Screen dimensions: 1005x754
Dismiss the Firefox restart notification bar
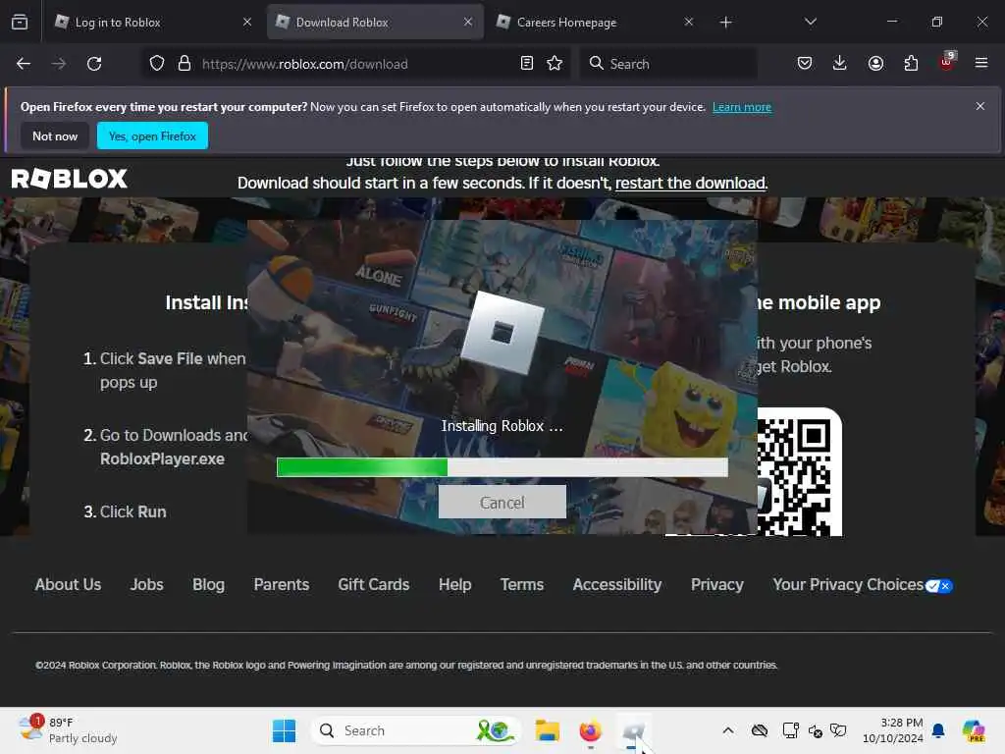point(980,106)
